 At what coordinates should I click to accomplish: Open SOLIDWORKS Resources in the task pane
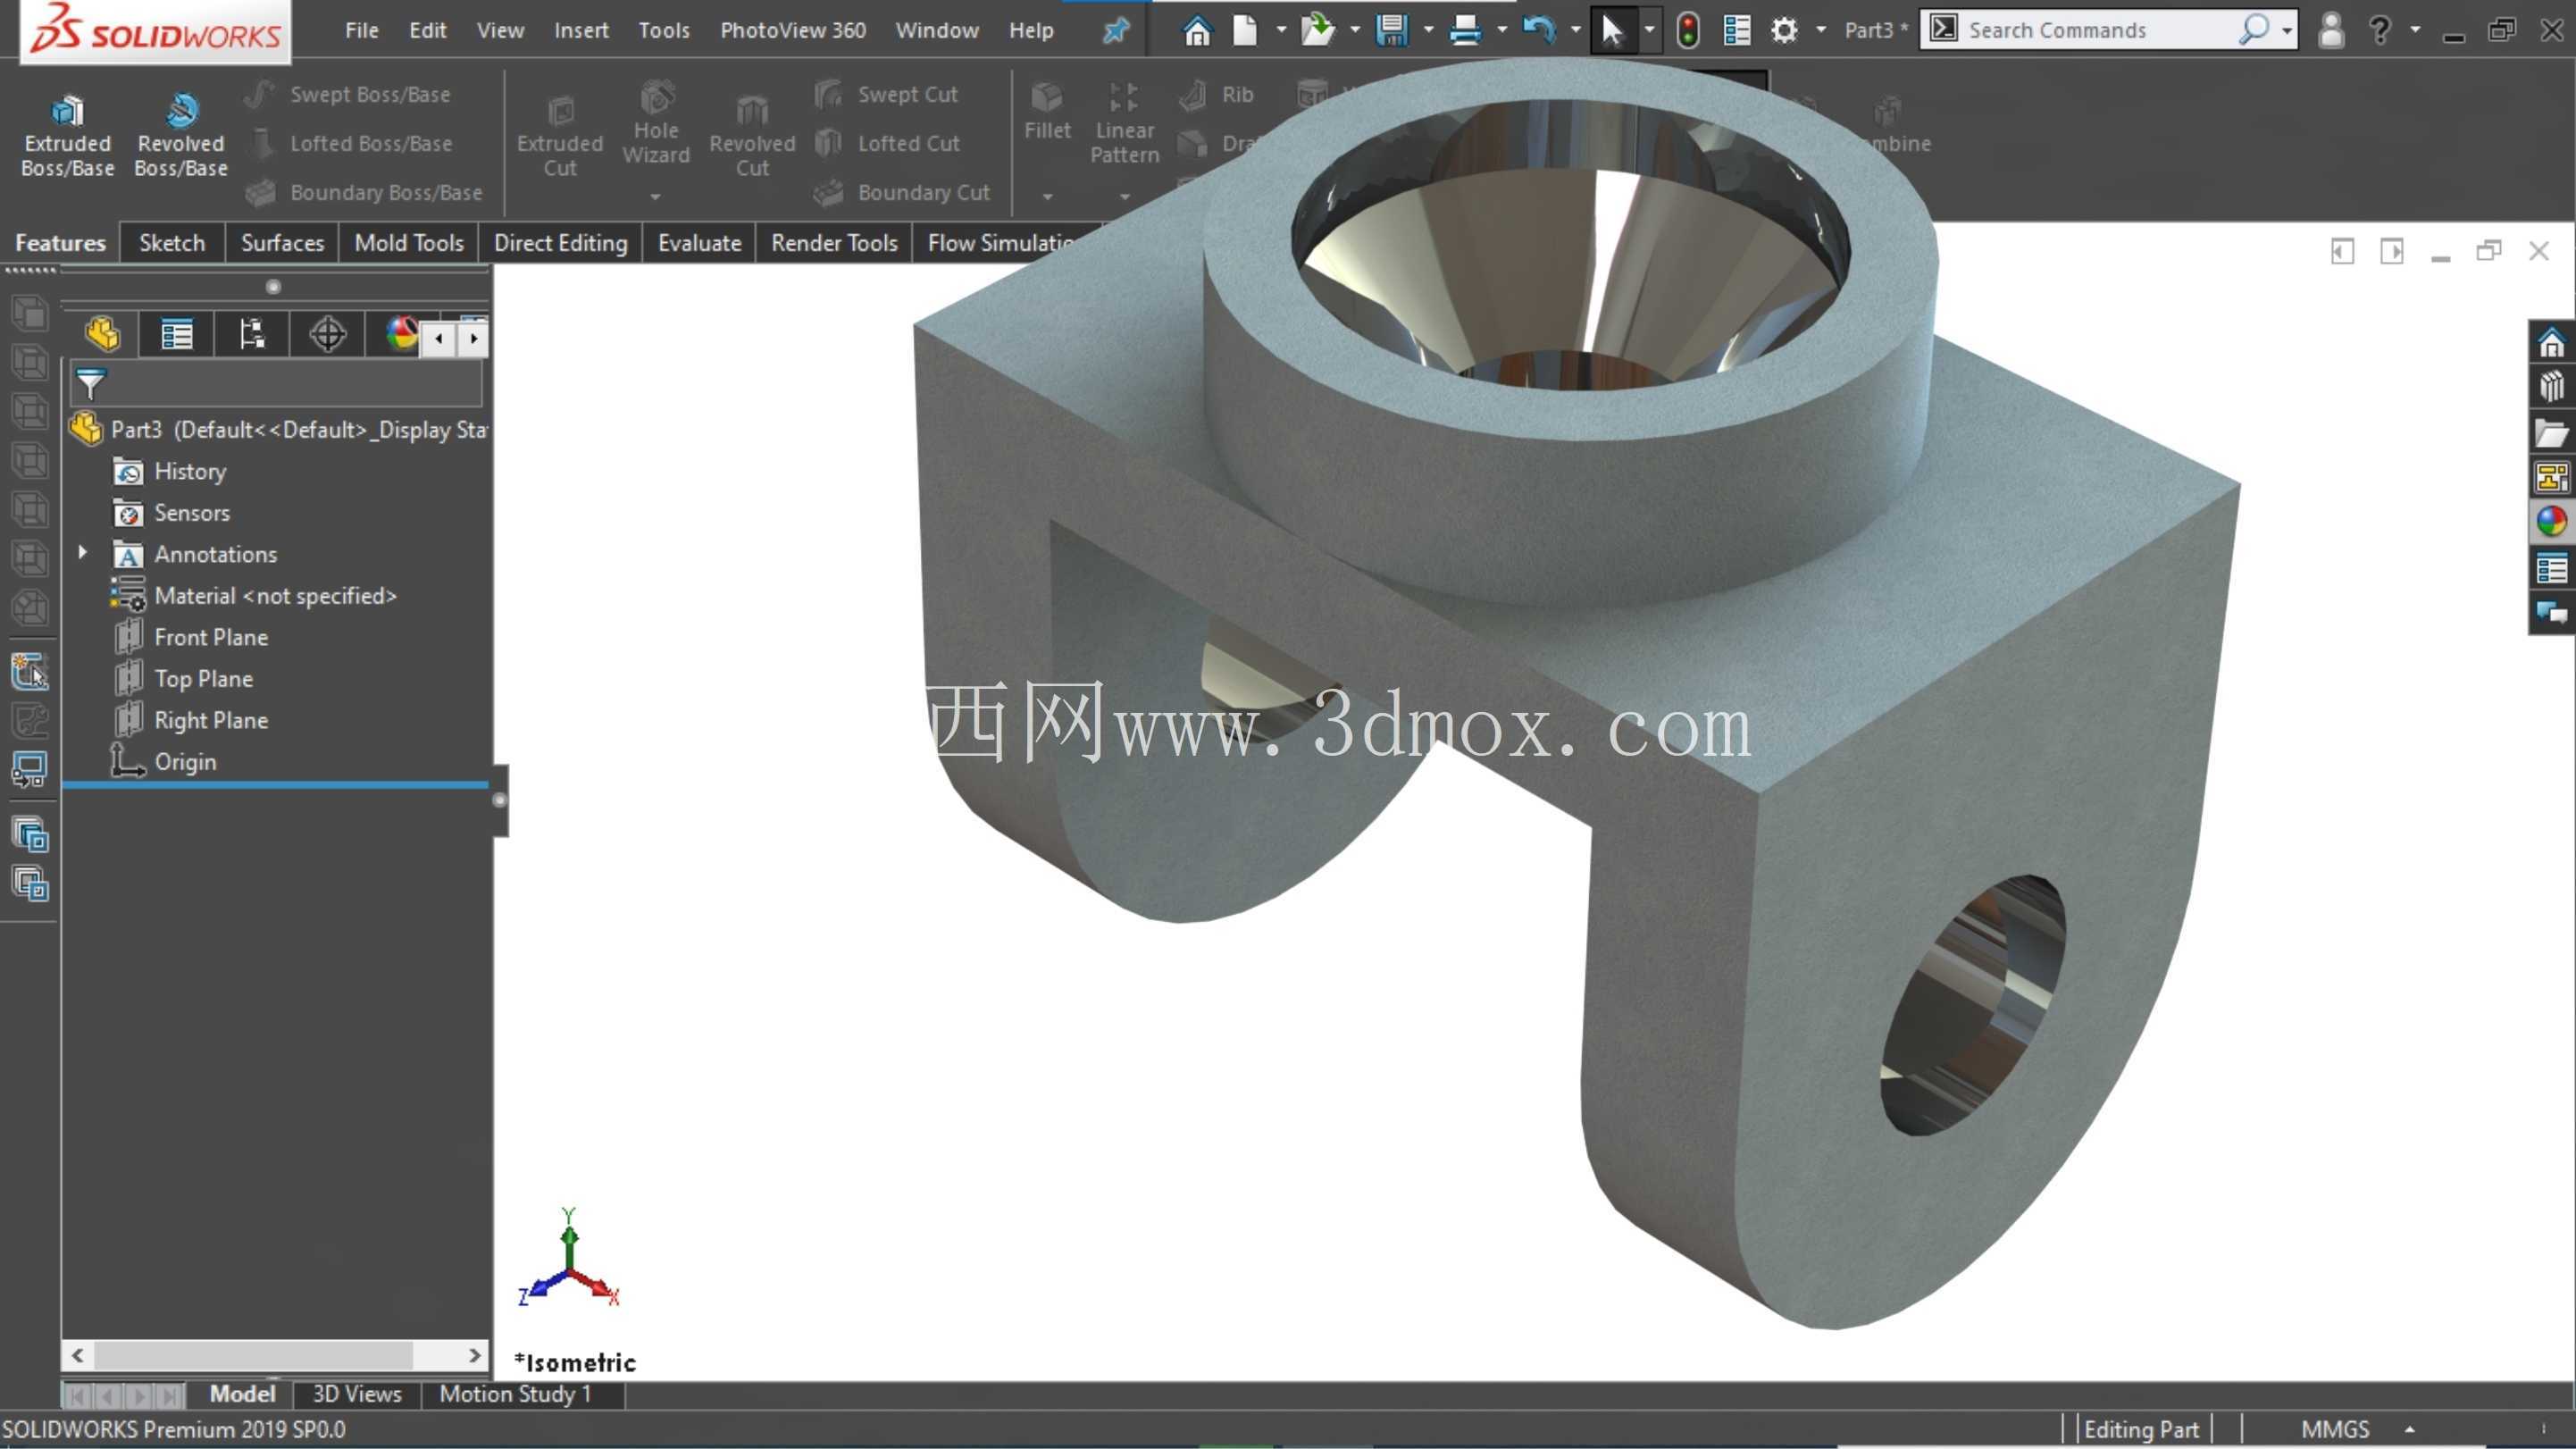[x=2551, y=343]
